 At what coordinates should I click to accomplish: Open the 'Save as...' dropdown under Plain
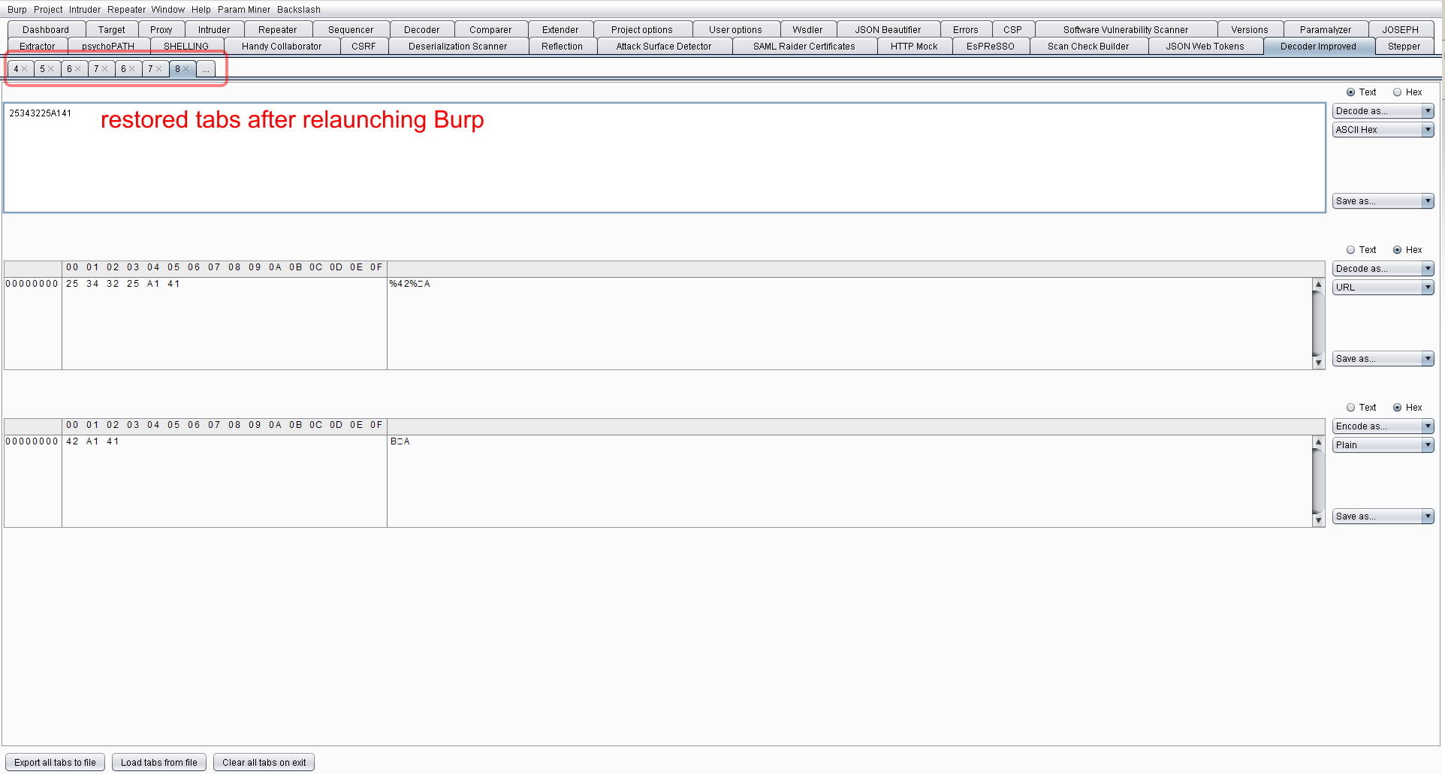tap(1383, 517)
